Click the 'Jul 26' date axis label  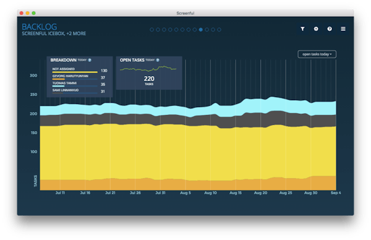[135, 193]
